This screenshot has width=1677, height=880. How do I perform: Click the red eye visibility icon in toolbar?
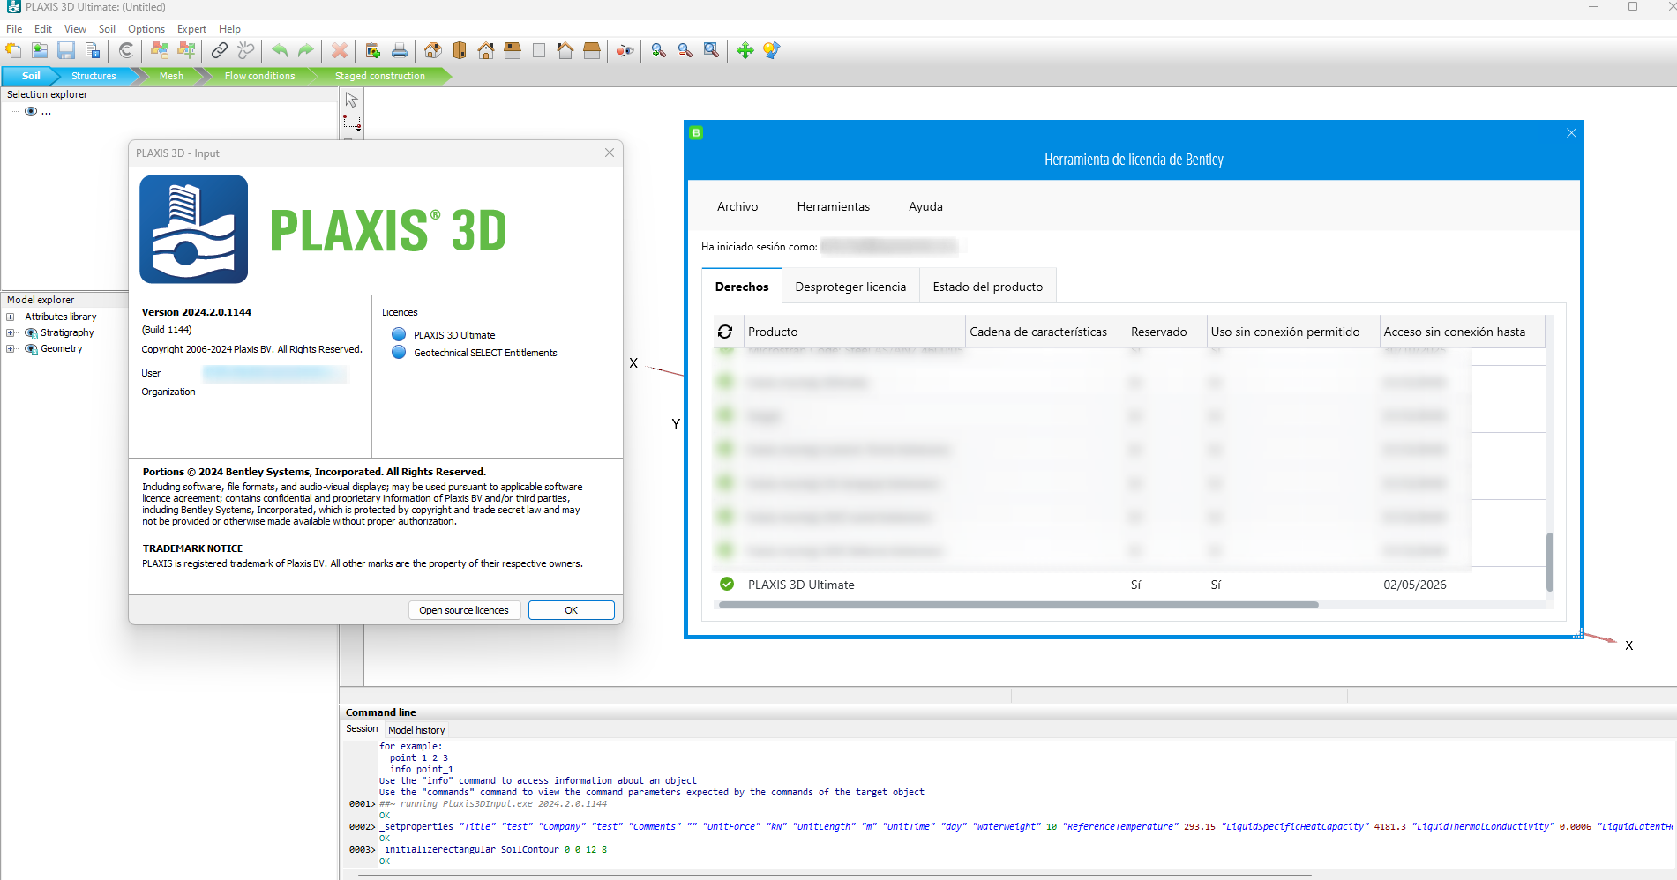[x=625, y=50]
